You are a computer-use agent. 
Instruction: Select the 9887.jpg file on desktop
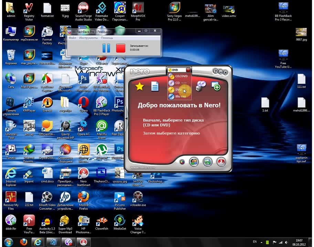[301, 34]
